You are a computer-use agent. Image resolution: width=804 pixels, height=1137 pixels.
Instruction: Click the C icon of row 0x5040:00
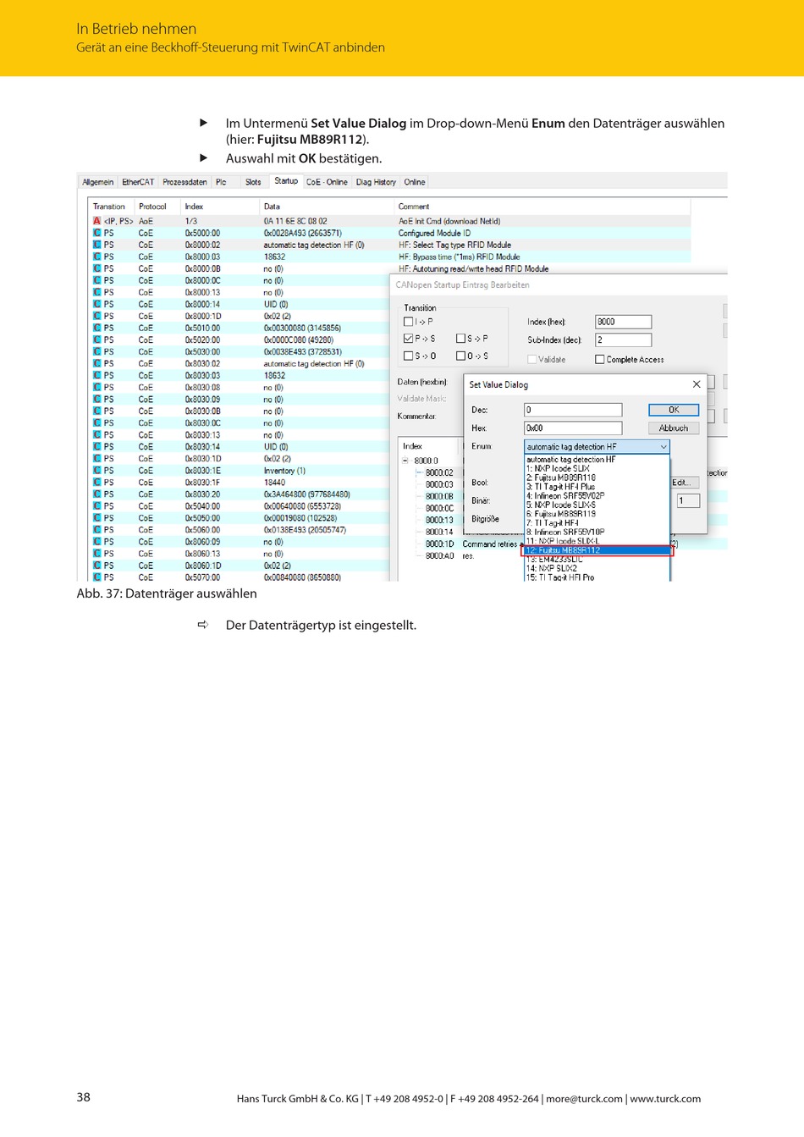(96, 505)
